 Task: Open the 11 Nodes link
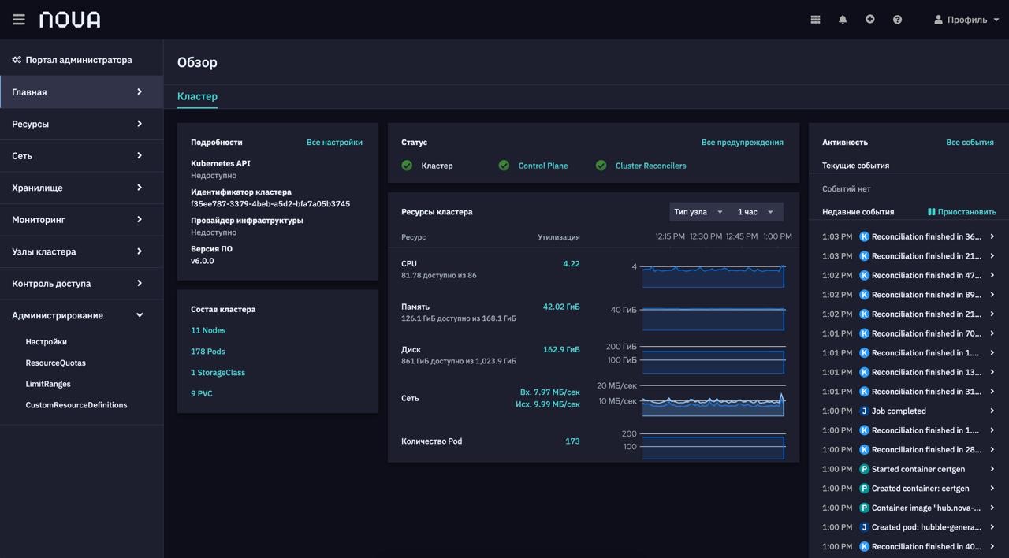pos(208,330)
